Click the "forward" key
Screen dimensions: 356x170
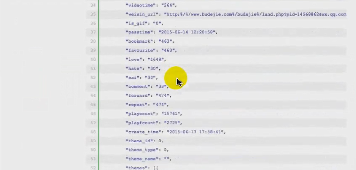(x=138, y=95)
